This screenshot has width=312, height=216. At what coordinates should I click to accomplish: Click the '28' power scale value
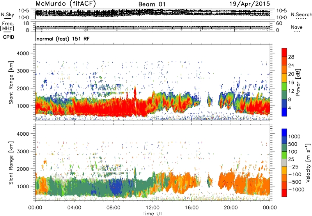coord(291,57)
